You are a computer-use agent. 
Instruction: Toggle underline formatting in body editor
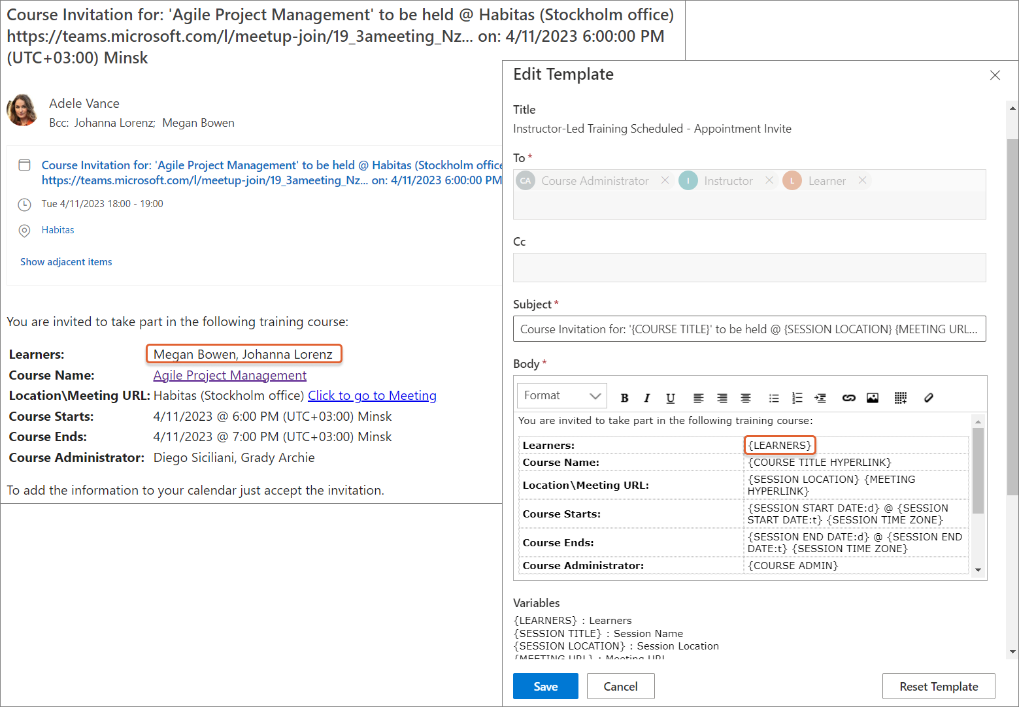click(670, 398)
